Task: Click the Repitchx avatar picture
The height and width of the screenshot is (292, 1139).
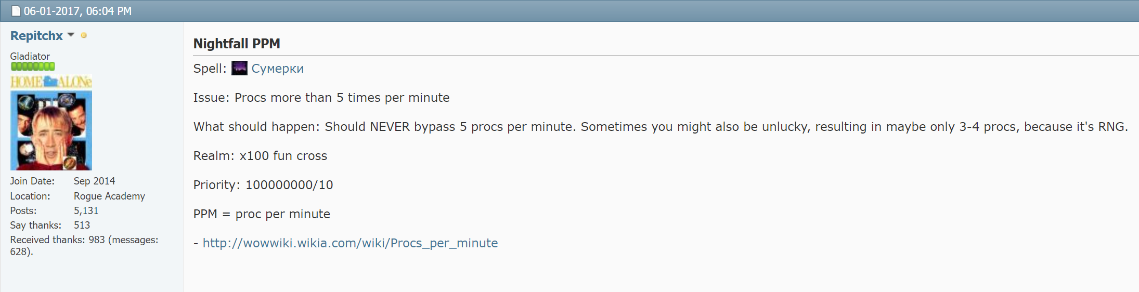Action: (51, 130)
